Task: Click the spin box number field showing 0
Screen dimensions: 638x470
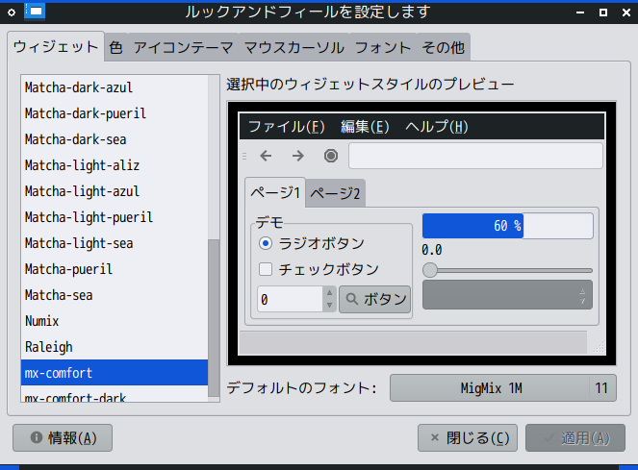Action: pos(290,299)
